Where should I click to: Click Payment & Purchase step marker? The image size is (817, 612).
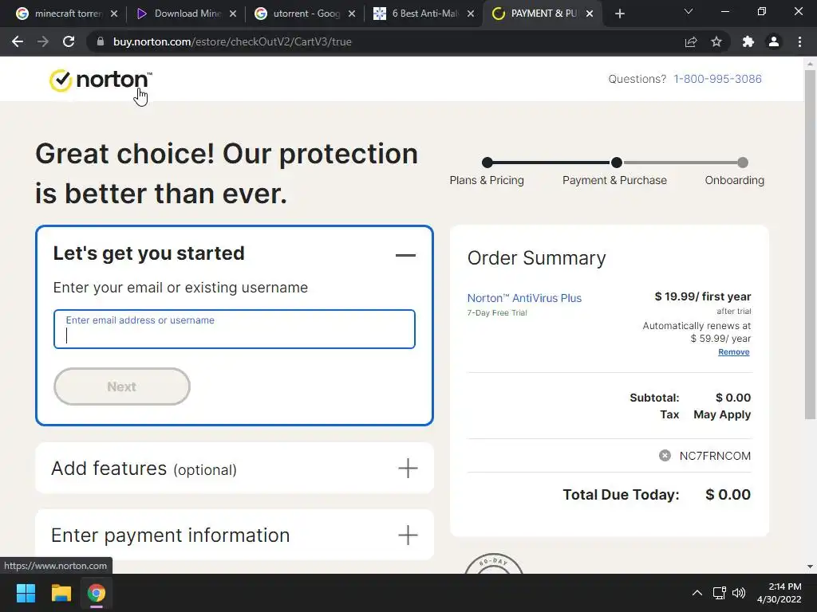point(617,163)
